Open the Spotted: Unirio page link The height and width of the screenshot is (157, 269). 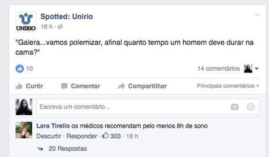click(x=67, y=17)
